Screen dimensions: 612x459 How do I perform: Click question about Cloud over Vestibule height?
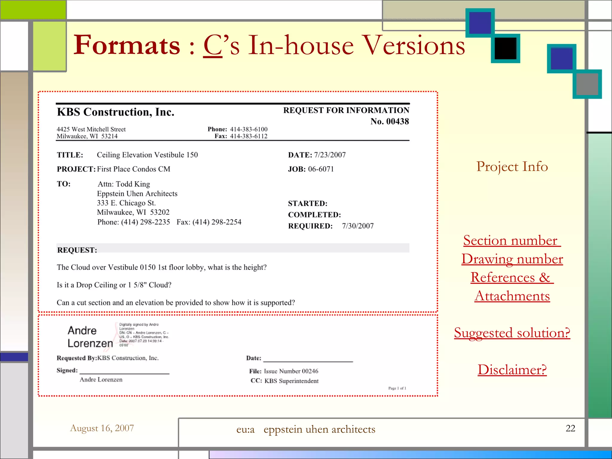[162, 267]
